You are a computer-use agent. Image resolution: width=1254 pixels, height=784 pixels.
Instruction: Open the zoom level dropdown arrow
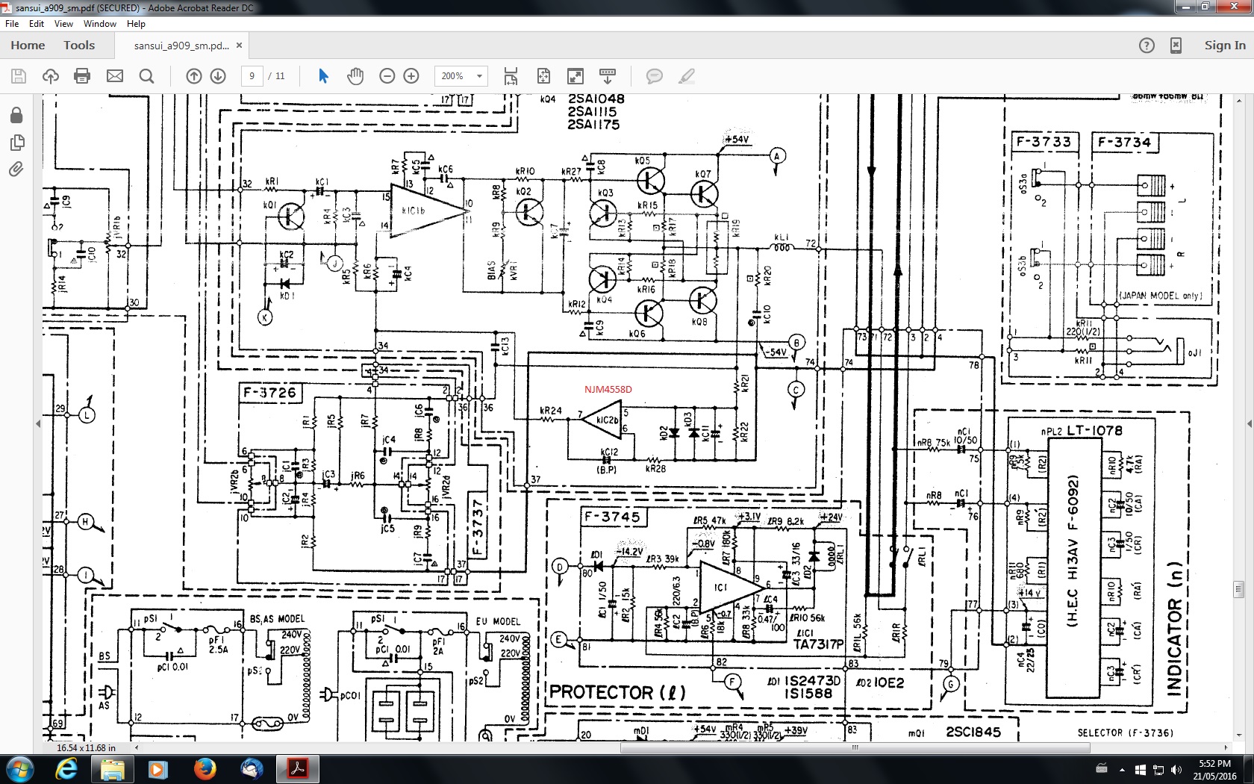[x=480, y=76]
